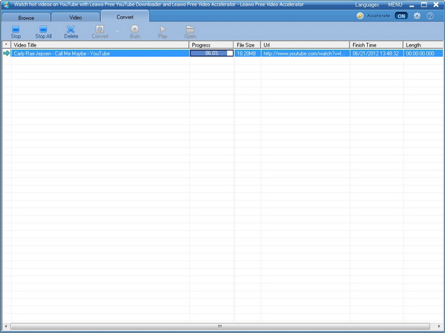The width and height of the screenshot is (445, 333).
Task: Click the green arrow status icon in row
Action: point(6,53)
